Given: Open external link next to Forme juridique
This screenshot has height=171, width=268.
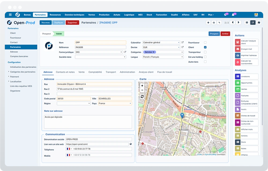Looking at the screenshot, I should click(x=125, y=52).
